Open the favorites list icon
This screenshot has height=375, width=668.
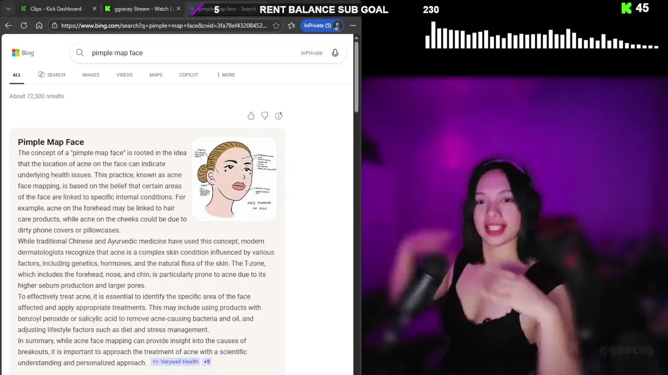point(291,26)
